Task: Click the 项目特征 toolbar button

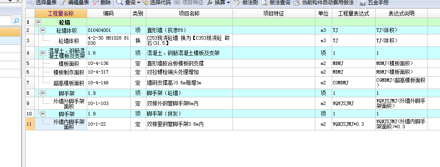Action: 189,3
